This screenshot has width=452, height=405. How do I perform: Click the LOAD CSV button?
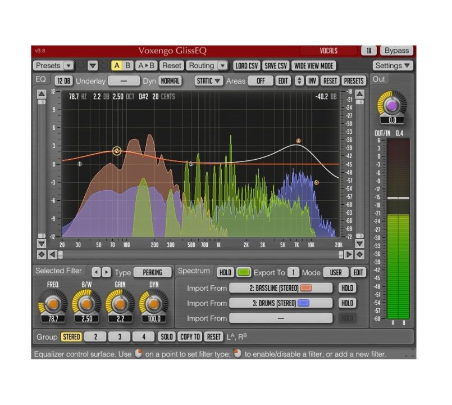pos(246,66)
